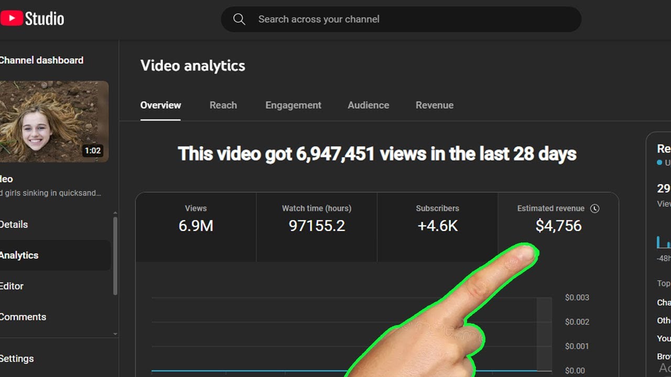Image resolution: width=671 pixels, height=377 pixels.
Task: Click the clock icon beside Estimated revenue
Action: (594, 208)
